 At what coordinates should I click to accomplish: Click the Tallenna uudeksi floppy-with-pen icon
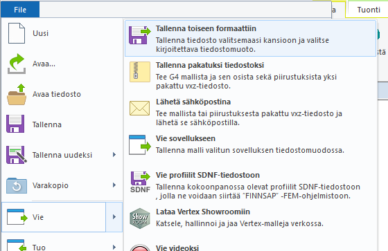[x=17, y=155]
